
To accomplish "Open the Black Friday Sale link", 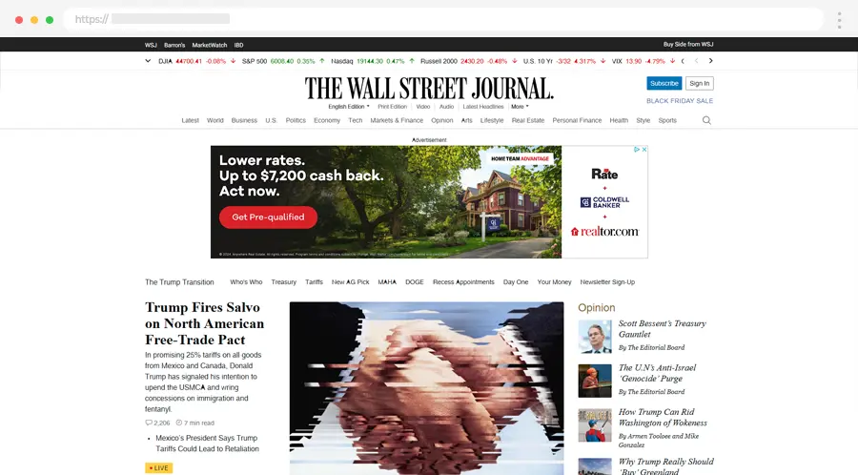I will 680,101.
